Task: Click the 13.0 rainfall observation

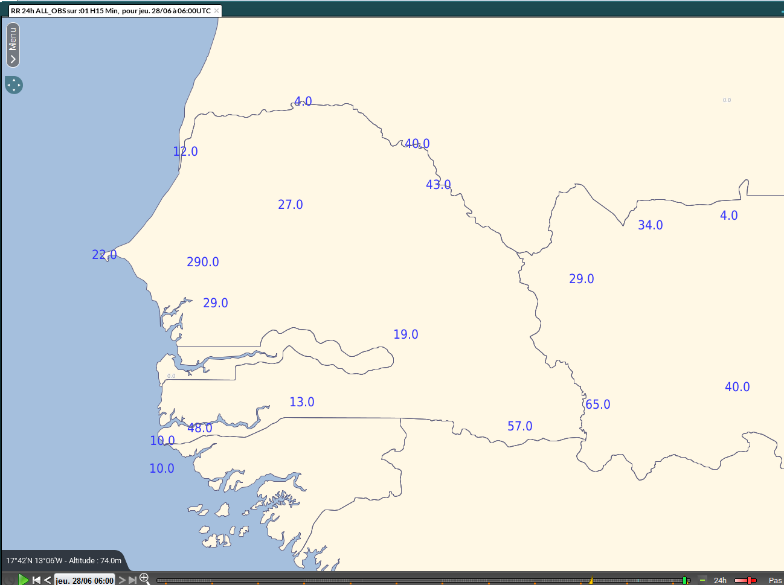Action: click(302, 402)
